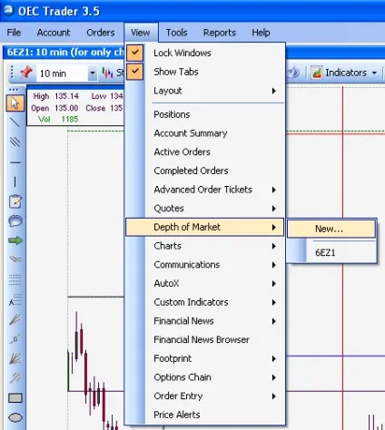
Task: Click the candlestick chart style icon
Action: pos(107,73)
